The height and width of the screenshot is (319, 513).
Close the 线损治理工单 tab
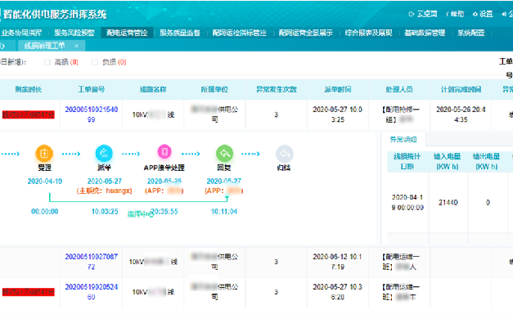76,46
